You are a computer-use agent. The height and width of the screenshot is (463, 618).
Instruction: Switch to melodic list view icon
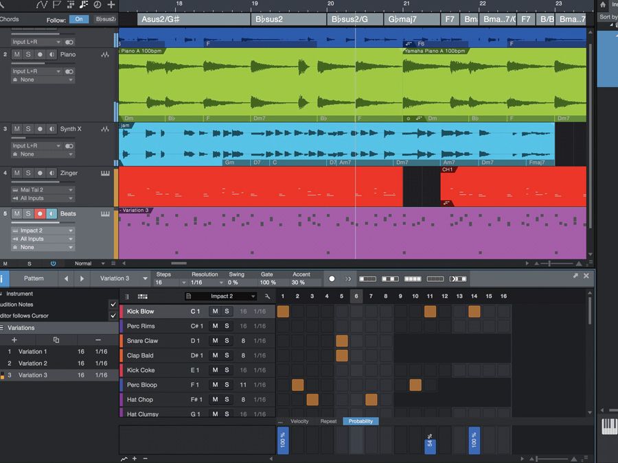127,296
